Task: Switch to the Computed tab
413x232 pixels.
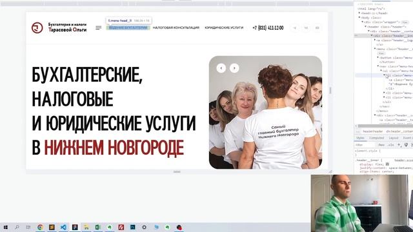Action: pyautogui.click(x=377, y=138)
